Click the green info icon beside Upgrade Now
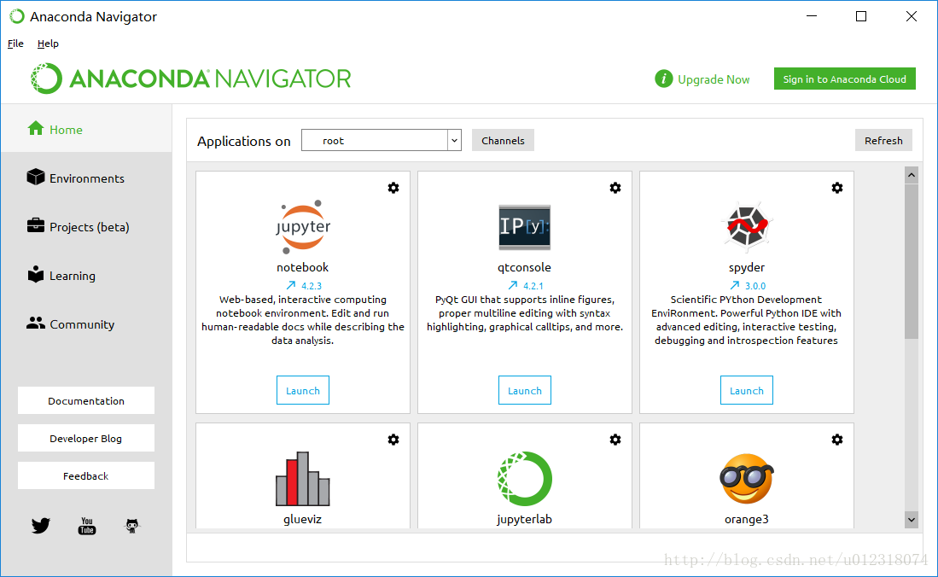Screen dimensions: 938x577 pos(663,79)
